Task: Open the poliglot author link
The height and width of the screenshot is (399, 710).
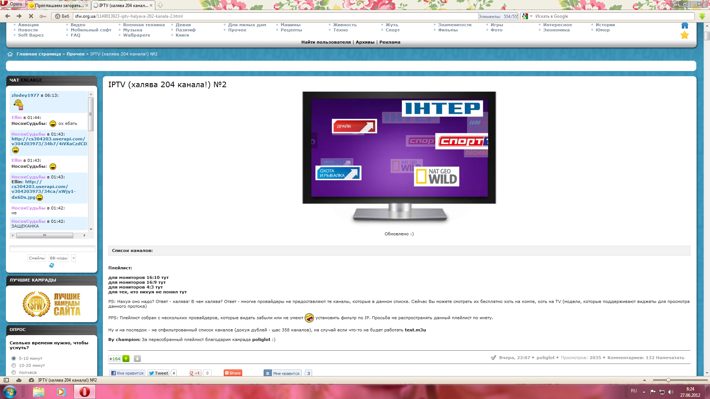Action: (545, 358)
